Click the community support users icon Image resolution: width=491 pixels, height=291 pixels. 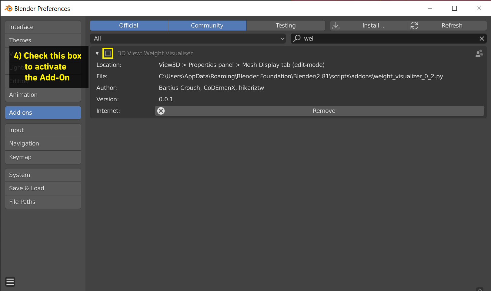479,54
